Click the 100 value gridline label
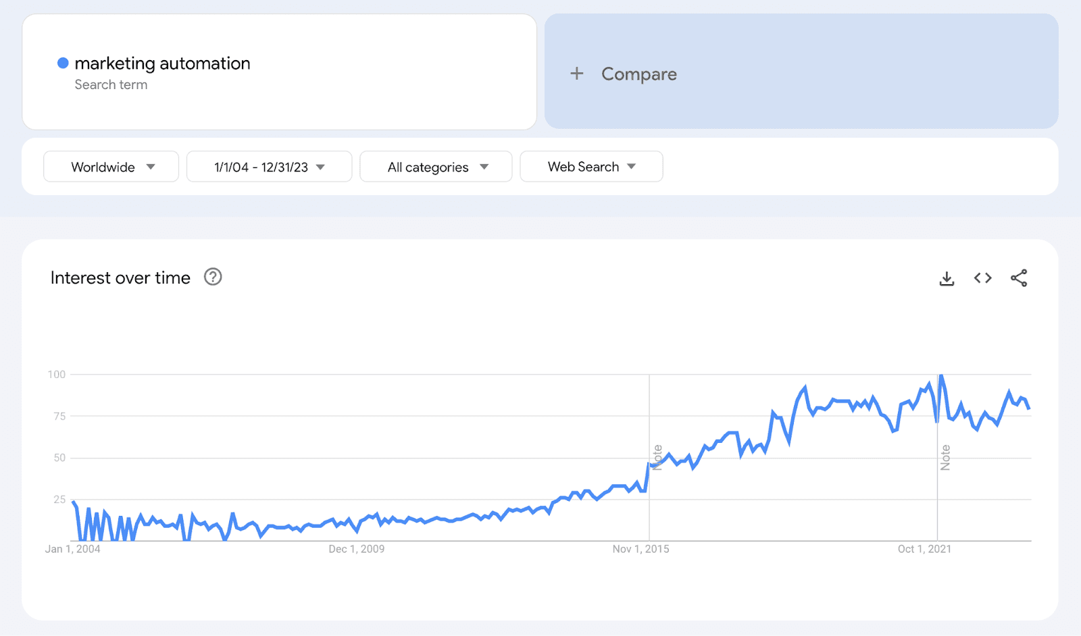 (56, 374)
